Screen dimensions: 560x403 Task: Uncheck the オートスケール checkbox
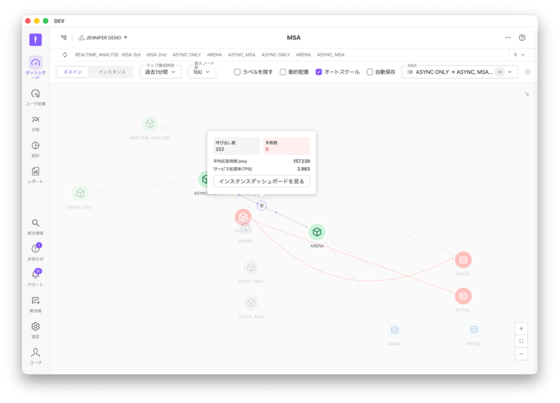pyautogui.click(x=319, y=72)
